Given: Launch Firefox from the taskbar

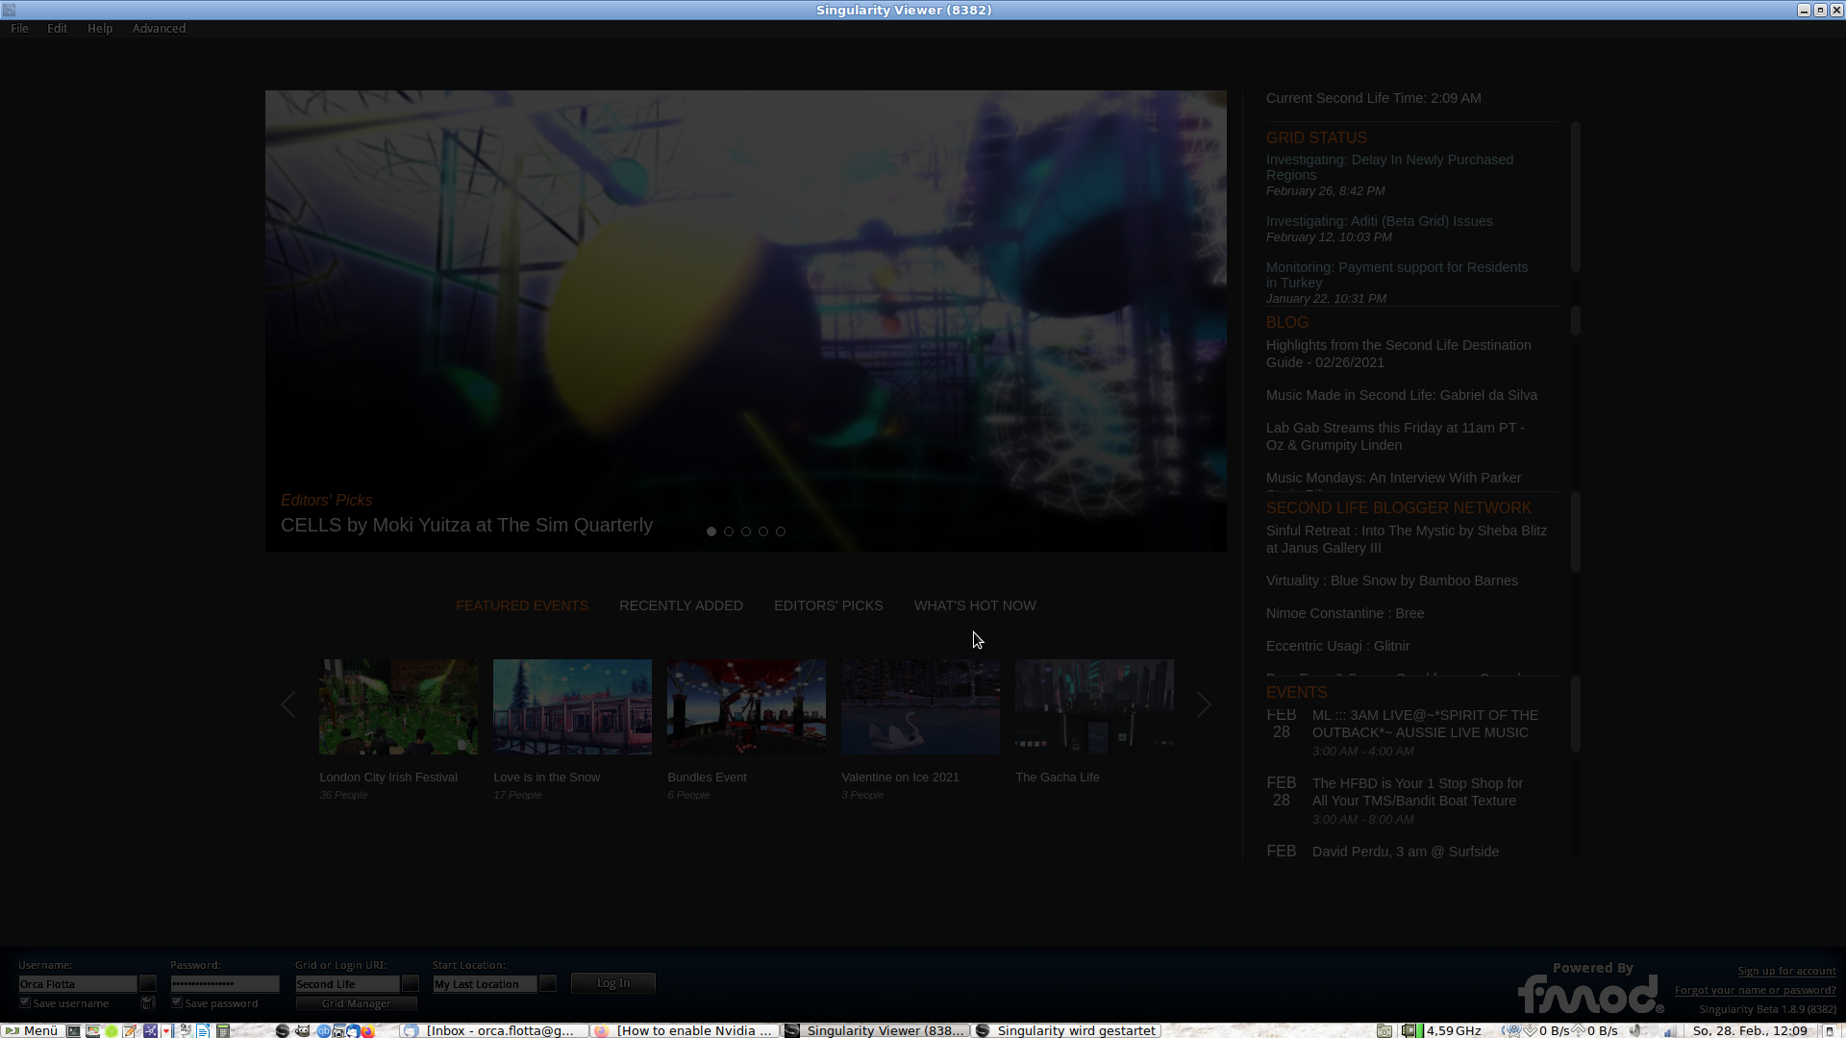Looking at the screenshot, I should 367,1030.
